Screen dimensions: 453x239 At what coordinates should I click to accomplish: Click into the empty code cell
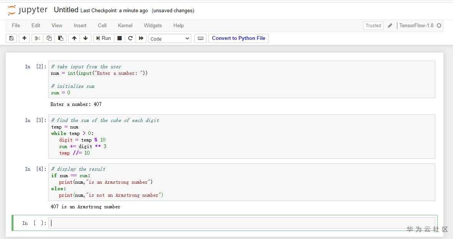242,223
